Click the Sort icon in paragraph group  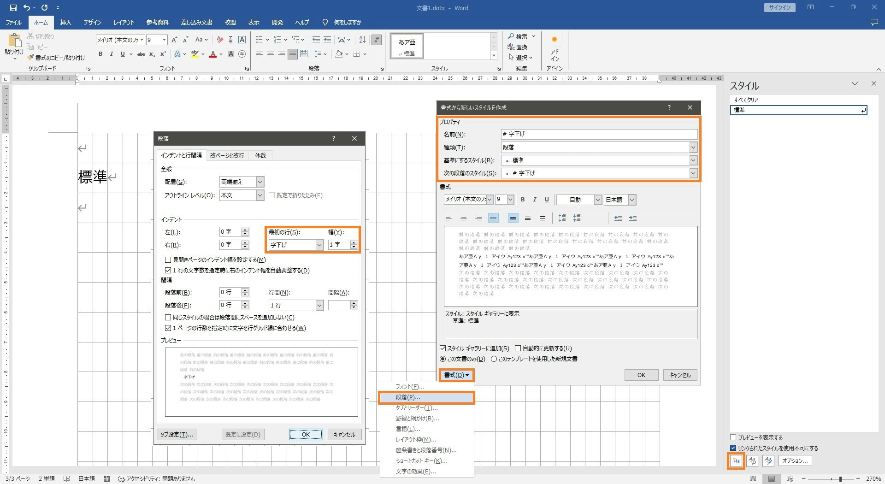point(362,40)
